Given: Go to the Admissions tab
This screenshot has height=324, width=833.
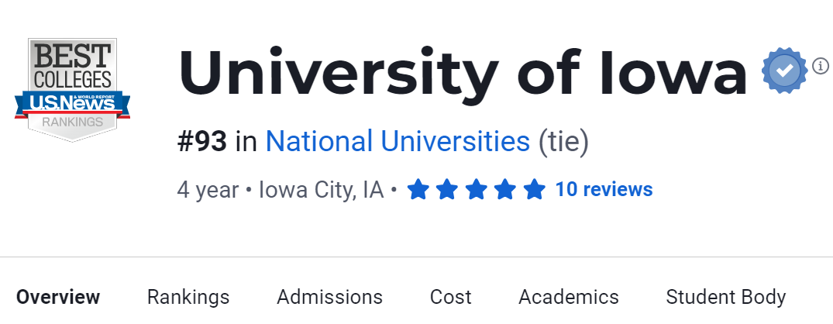Looking at the screenshot, I should 329,297.
